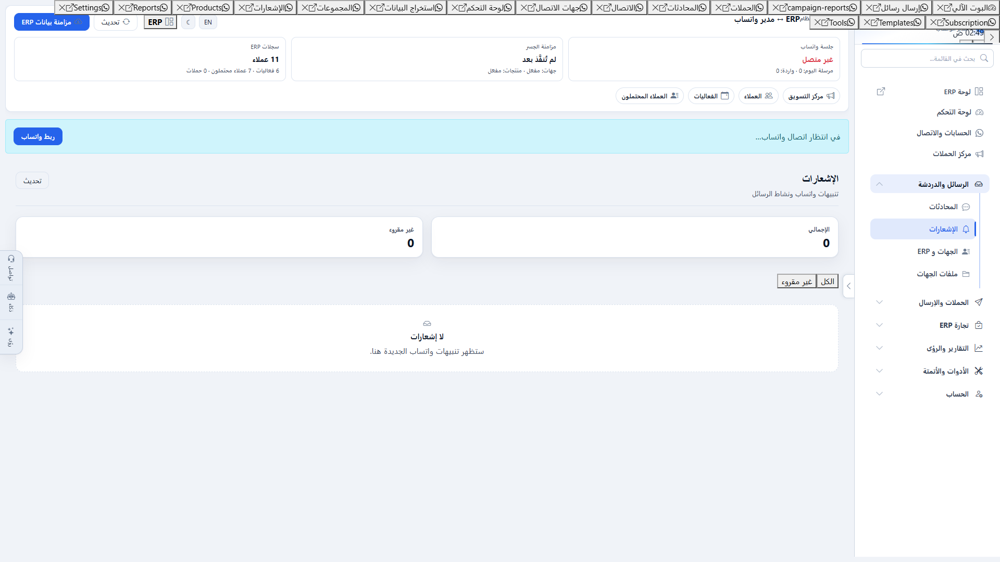Collapse the sidebar with the edge chevron handle
Image resolution: width=1000 pixels, height=562 pixels.
click(848, 286)
